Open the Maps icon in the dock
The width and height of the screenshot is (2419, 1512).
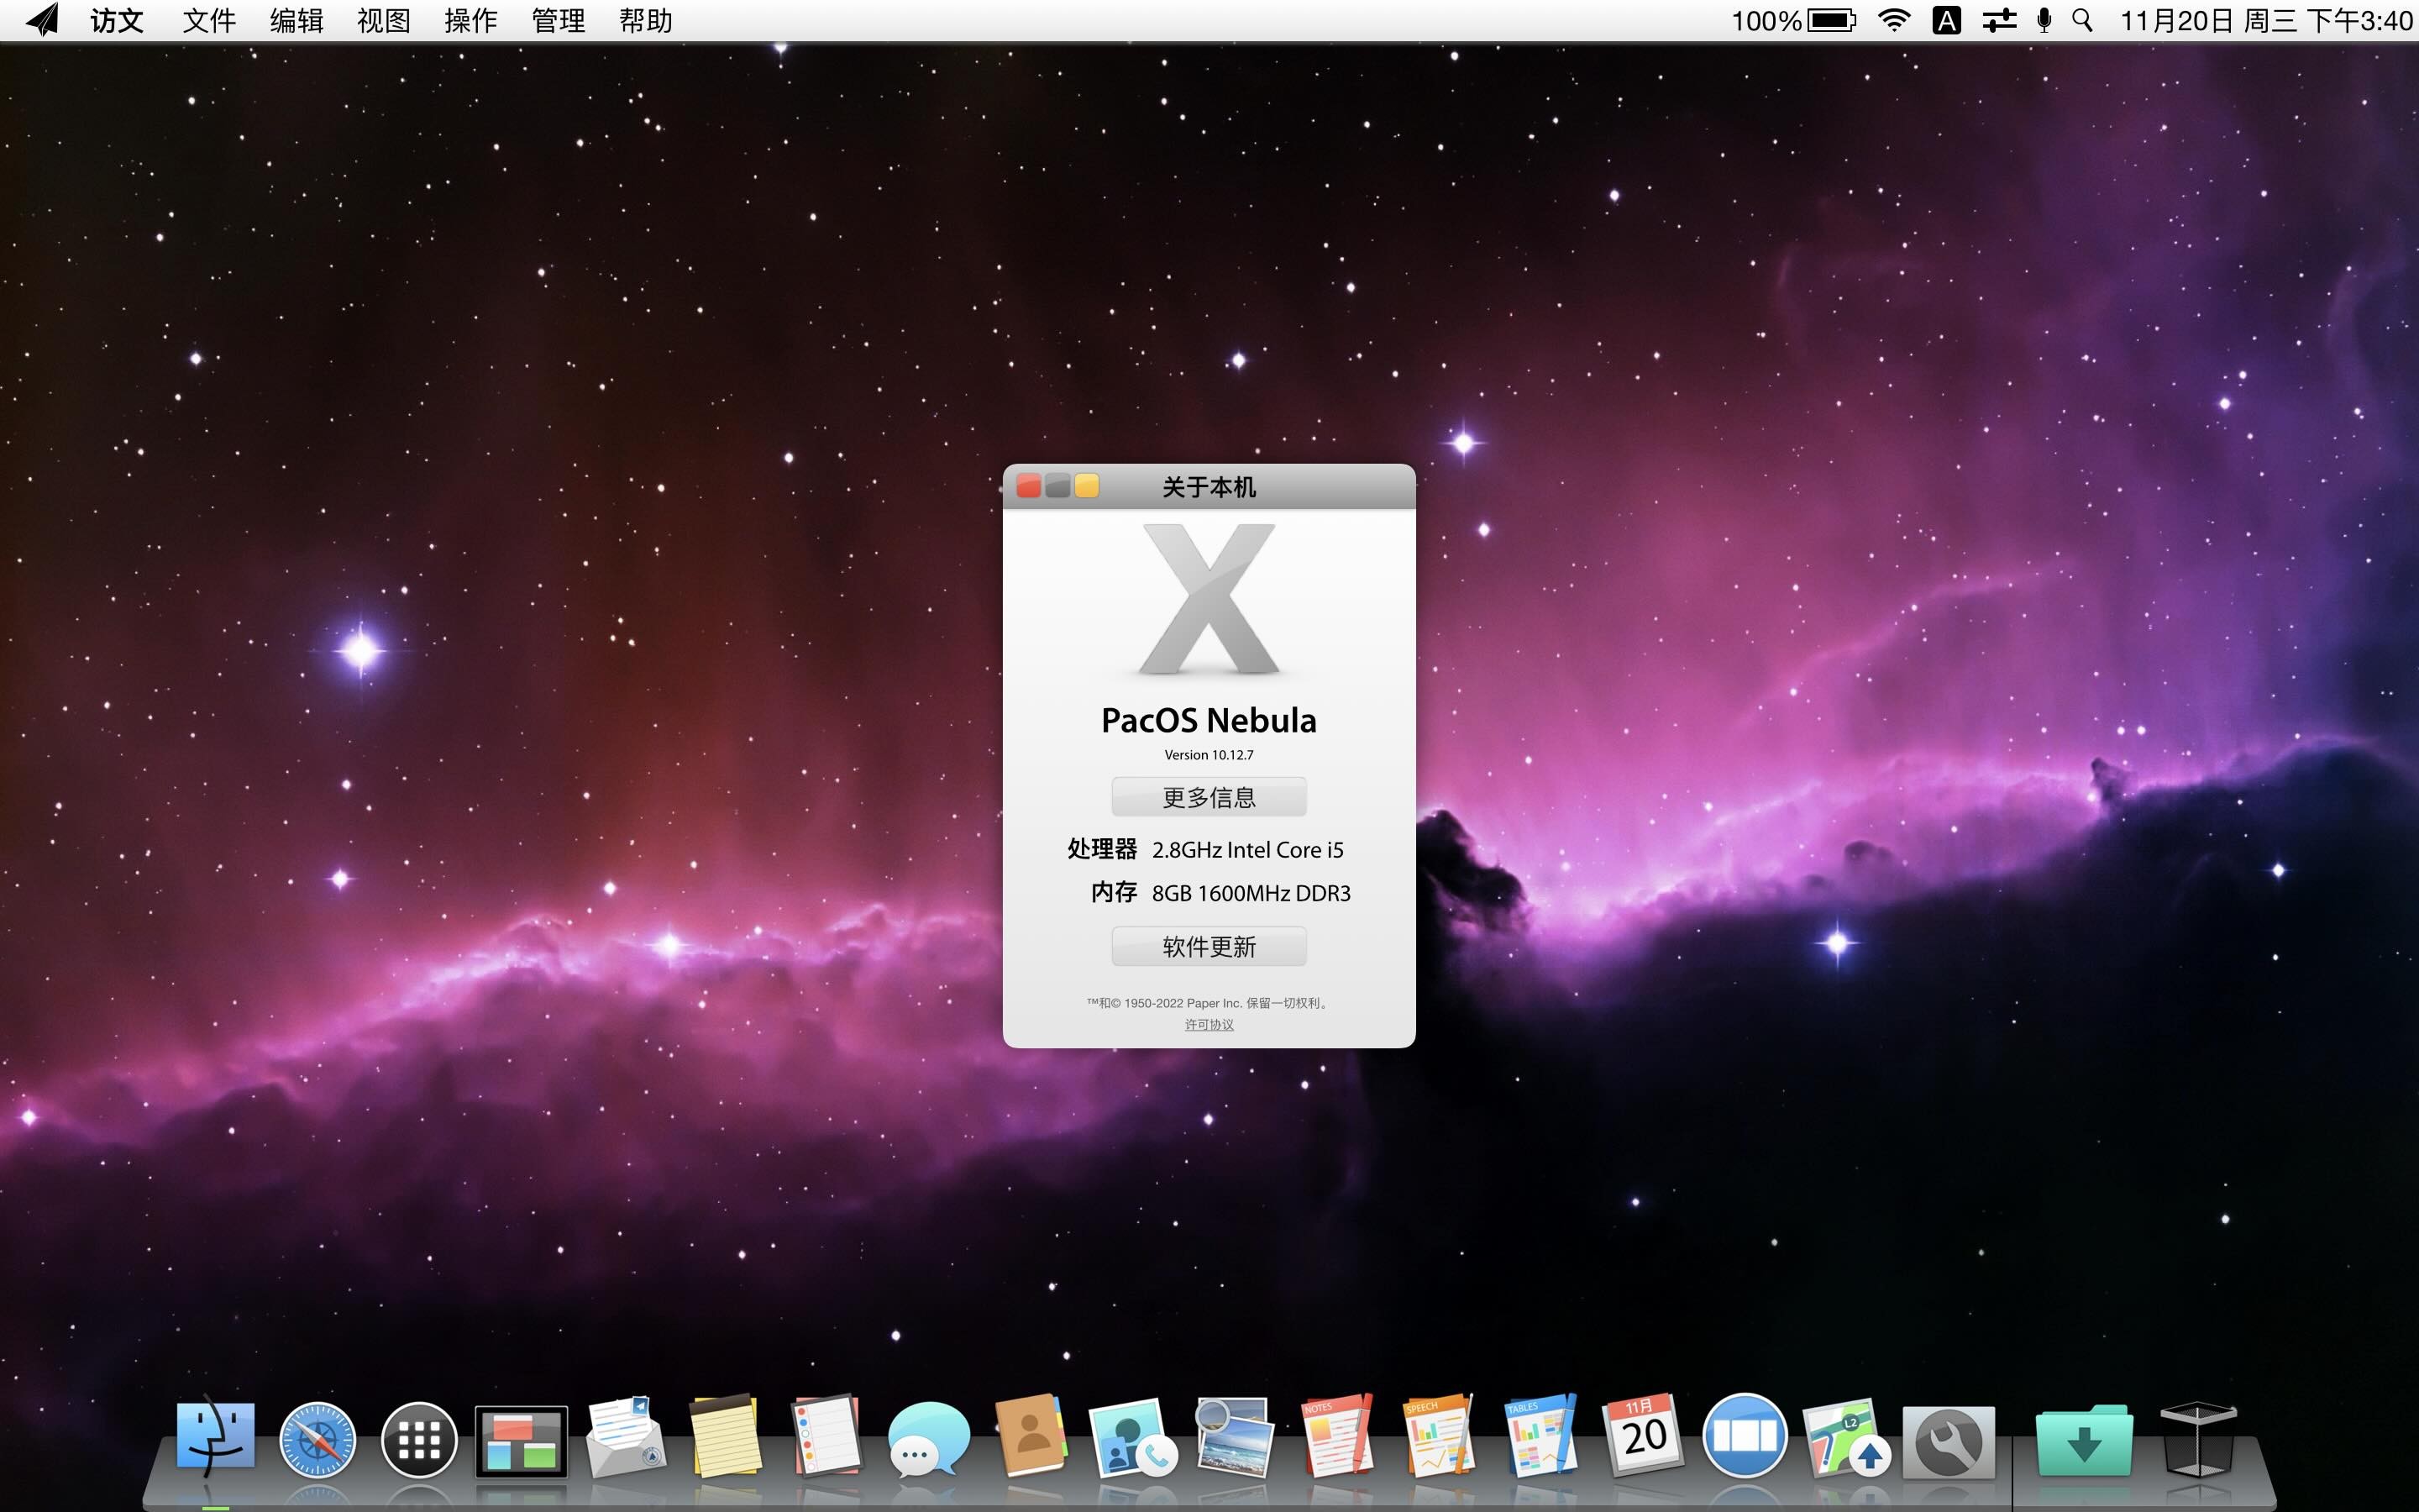(x=1847, y=1438)
